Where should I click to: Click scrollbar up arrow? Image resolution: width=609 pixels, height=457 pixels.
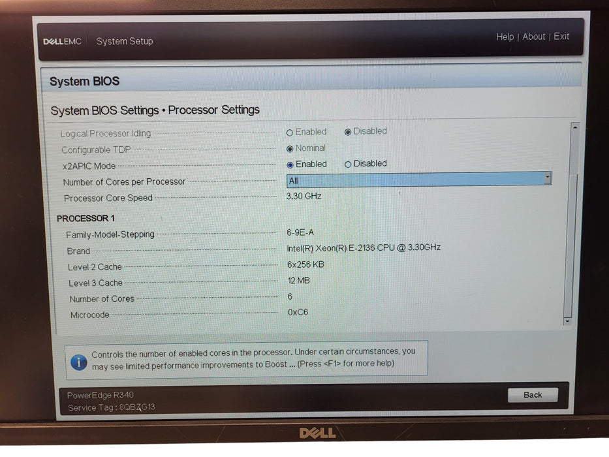[575, 127]
